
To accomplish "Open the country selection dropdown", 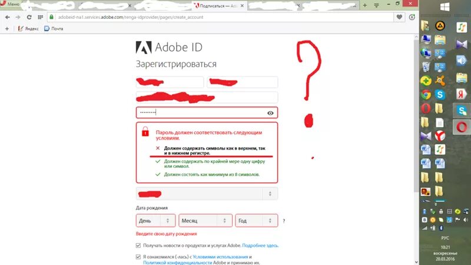I will click(x=207, y=194).
